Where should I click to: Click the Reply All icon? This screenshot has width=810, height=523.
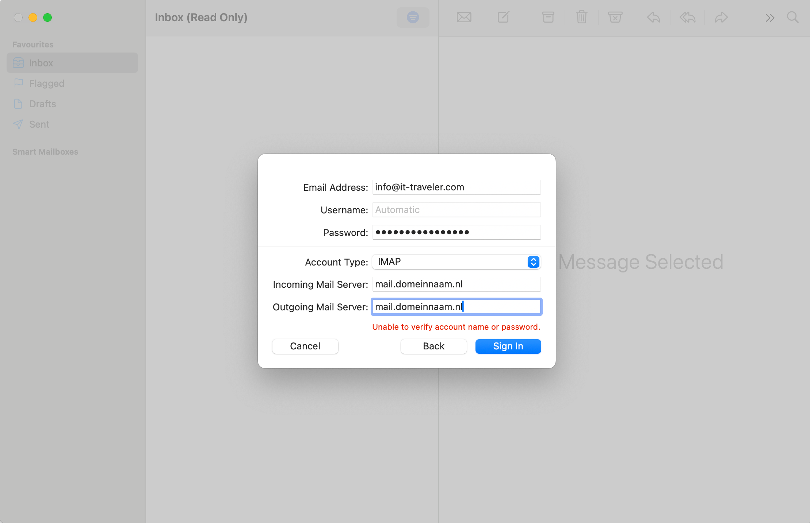pyautogui.click(x=687, y=17)
